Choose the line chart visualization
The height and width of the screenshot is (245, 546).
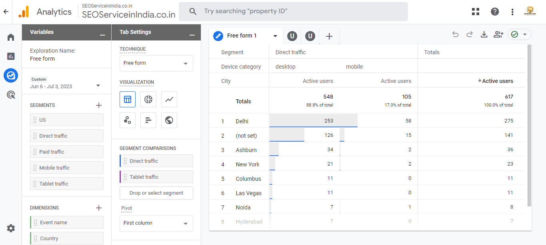point(169,99)
